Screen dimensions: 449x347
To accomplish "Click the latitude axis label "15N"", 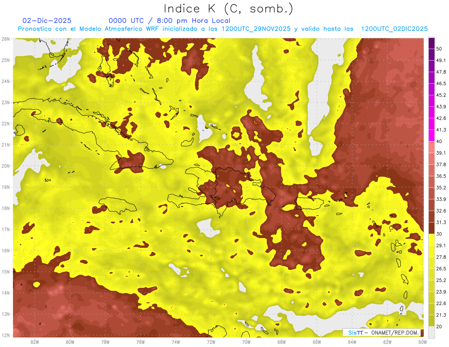I will 6,271.
